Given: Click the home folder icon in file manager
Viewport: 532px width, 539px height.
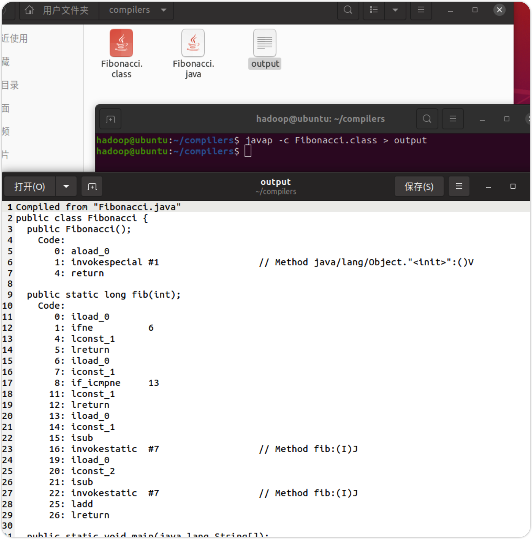Looking at the screenshot, I should coord(29,10).
